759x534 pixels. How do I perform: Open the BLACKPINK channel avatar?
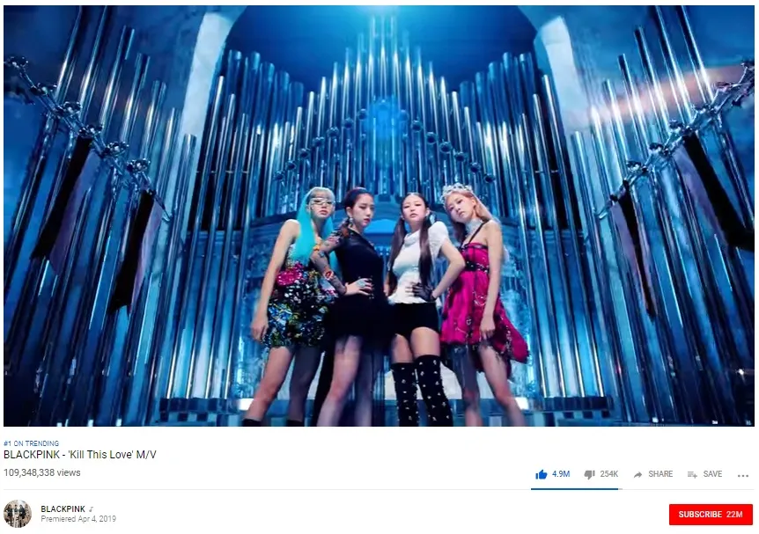[x=18, y=514]
